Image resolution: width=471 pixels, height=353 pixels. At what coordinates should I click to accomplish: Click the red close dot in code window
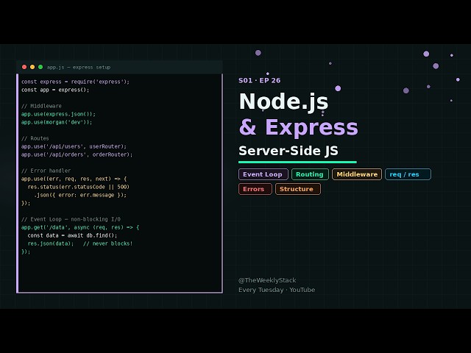point(24,67)
